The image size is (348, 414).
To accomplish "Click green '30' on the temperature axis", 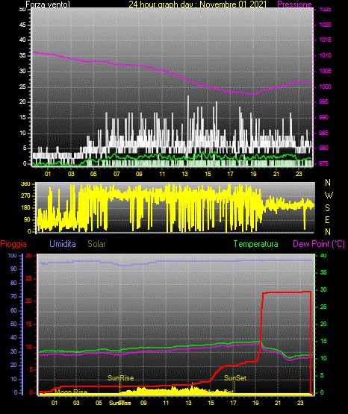I will click(x=323, y=289).
